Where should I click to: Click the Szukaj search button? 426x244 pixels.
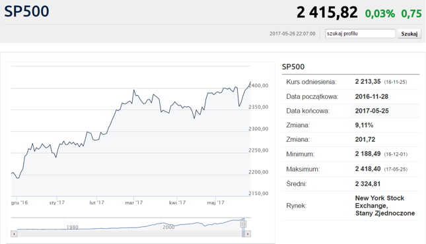(x=409, y=34)
